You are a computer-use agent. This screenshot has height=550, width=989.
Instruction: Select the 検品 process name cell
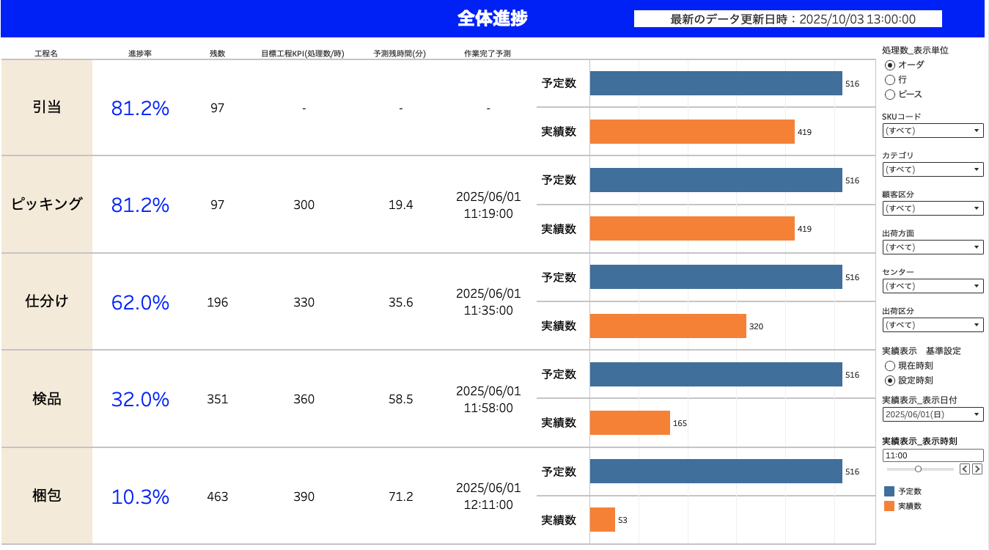tap(47, 399)
